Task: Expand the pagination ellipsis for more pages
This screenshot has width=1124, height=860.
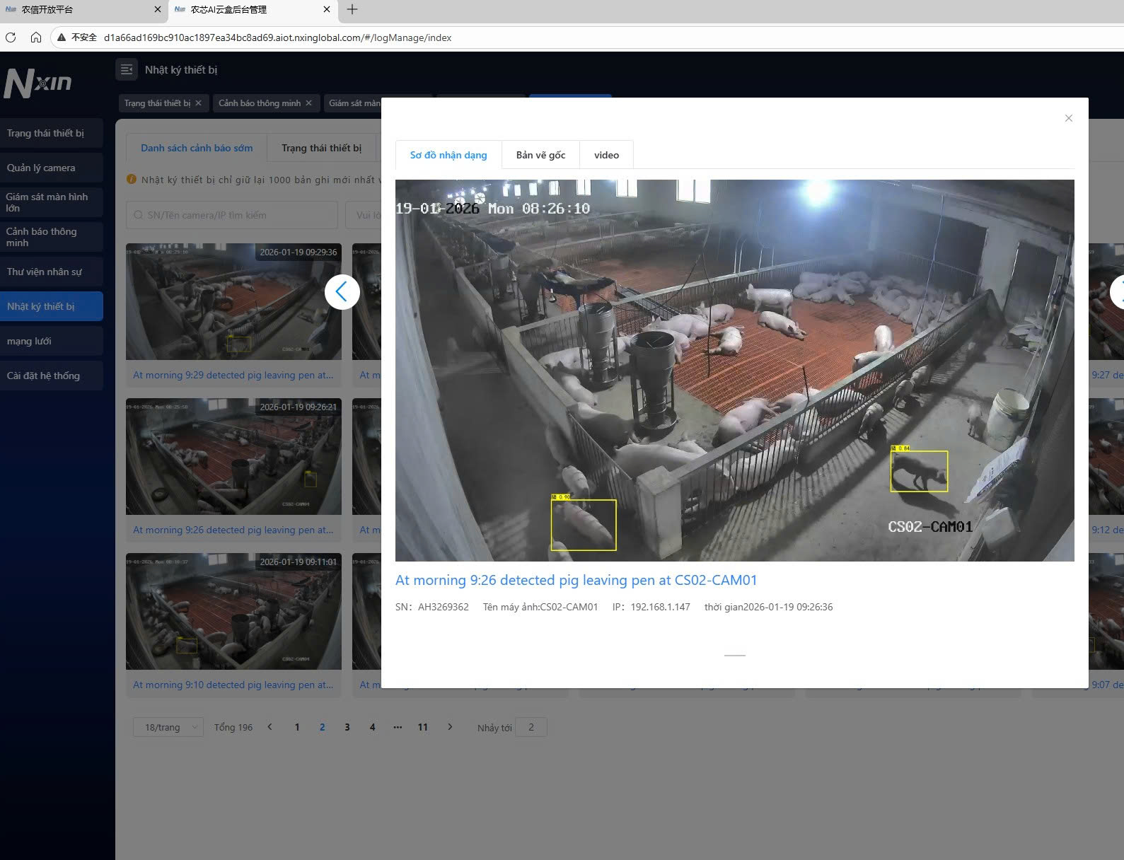Action: point(398,727)
